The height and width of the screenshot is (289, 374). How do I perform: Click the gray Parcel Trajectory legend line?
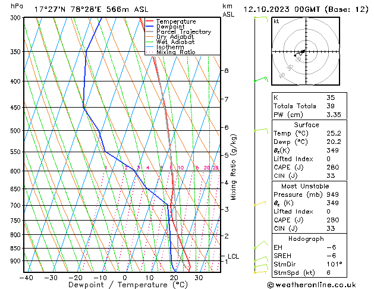coord(150,32)
